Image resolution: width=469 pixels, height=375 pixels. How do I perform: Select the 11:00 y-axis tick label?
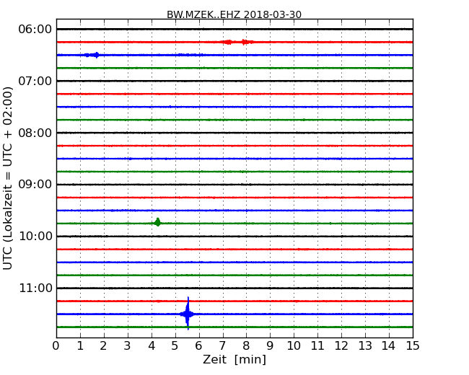[35, 288]
